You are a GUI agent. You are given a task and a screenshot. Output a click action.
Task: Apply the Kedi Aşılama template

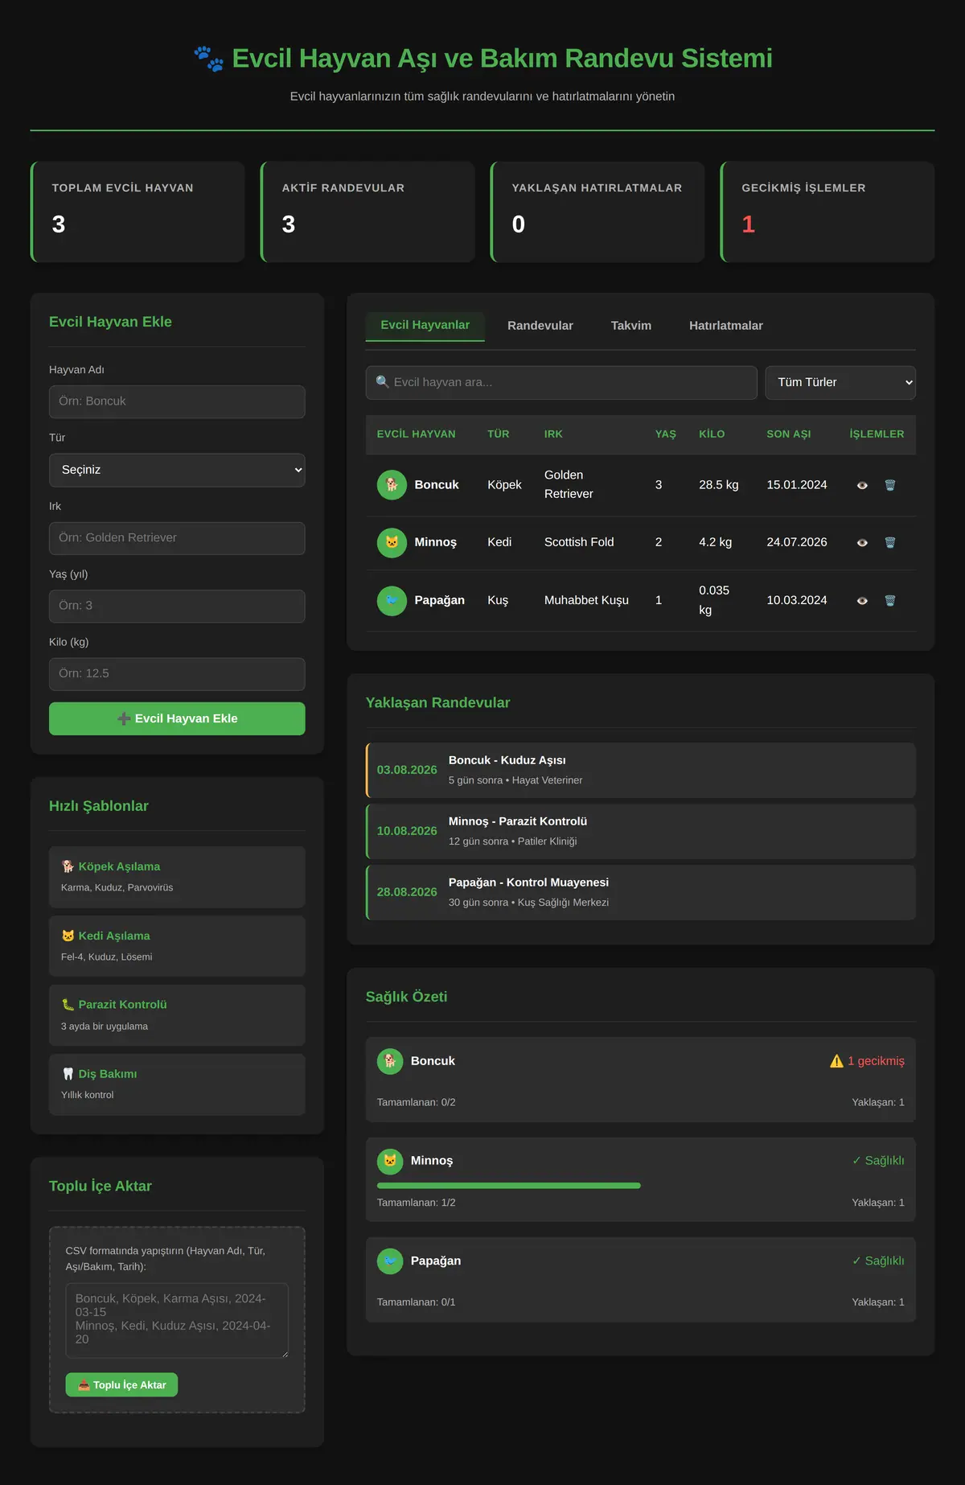tap(177, 946)
